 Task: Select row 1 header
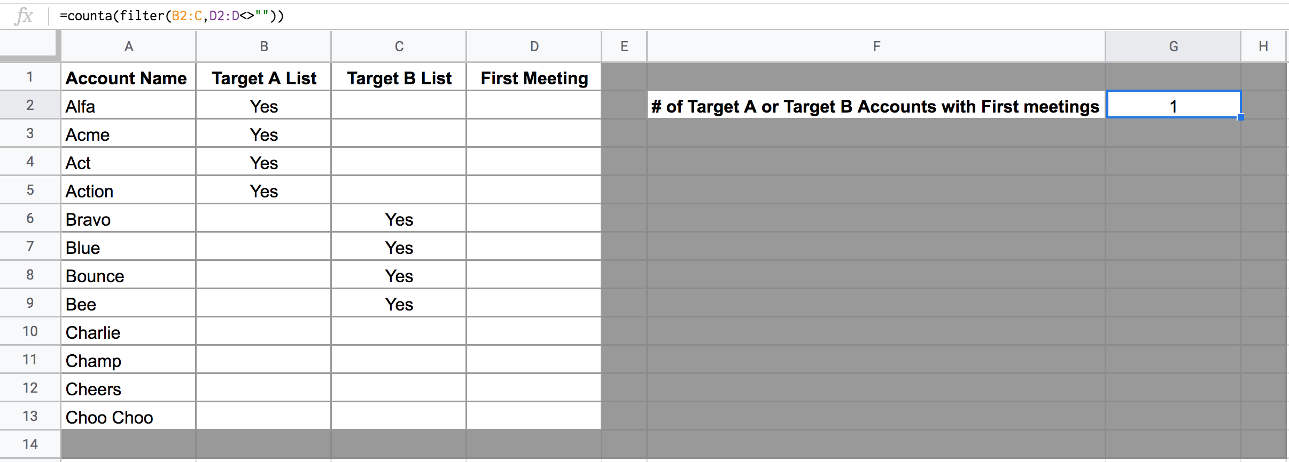tap(30, 77)
